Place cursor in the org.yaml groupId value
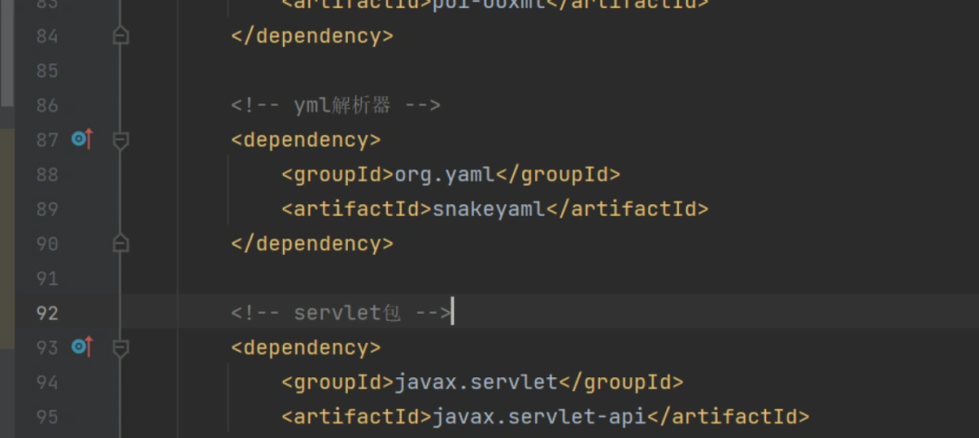This screenshot has height=438, width=979. (x=444, y=174)
